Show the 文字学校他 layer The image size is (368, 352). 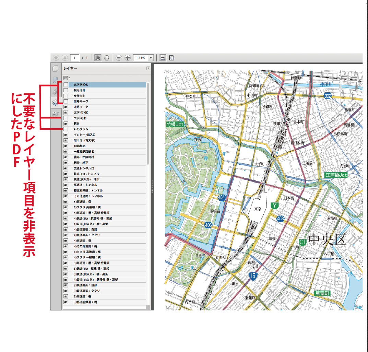tap(66, 84)
